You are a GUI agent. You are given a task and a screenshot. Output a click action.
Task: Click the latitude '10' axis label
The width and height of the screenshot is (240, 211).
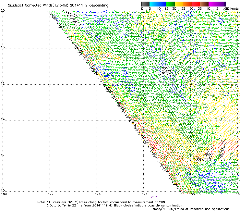(3, 191)
